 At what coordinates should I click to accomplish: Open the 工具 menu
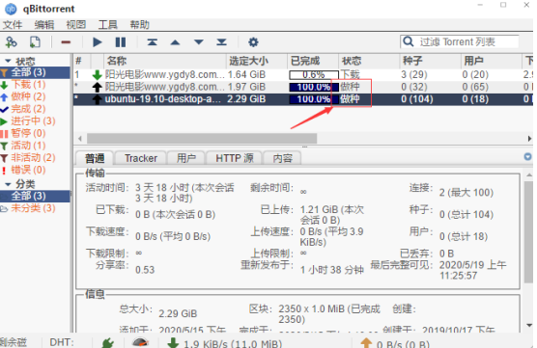coord(107,25)
